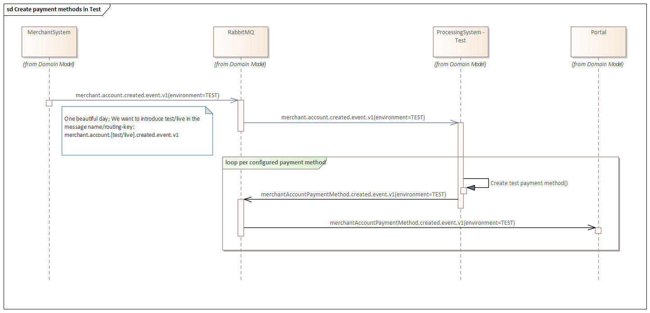Select the merchantAccountPaymentMethod message label going to Portal
This screenshot has height=313, width=650.
pyautogui.click(x=422, y=223)
